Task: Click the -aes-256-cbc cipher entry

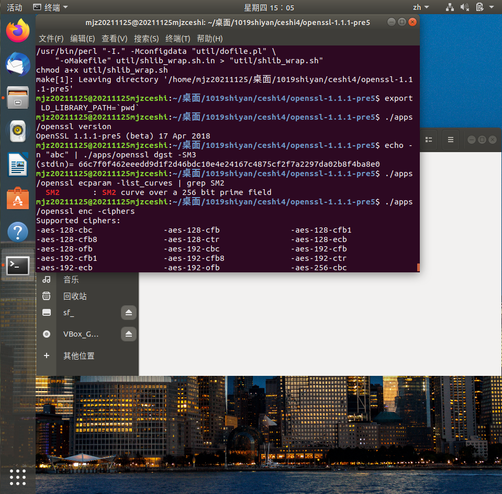Action: [319, 268]
